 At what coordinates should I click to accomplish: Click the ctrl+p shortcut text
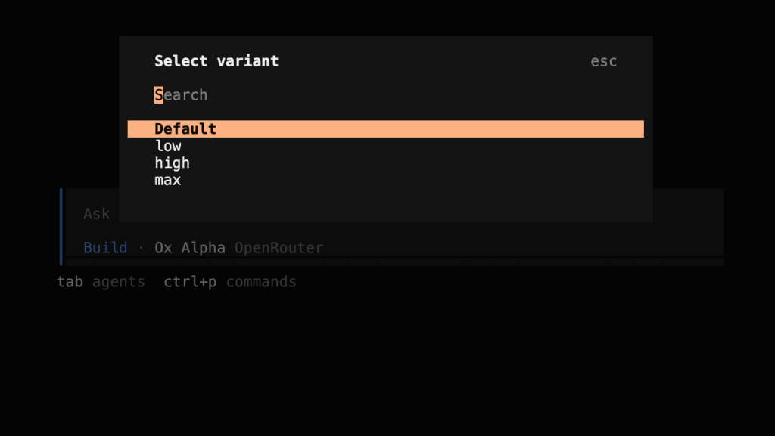190,282
